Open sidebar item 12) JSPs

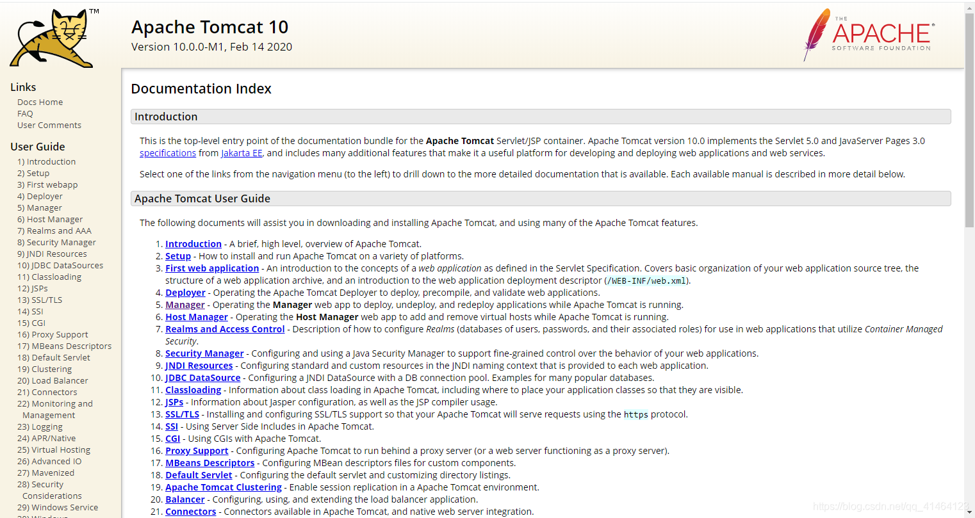coord(33,288)
